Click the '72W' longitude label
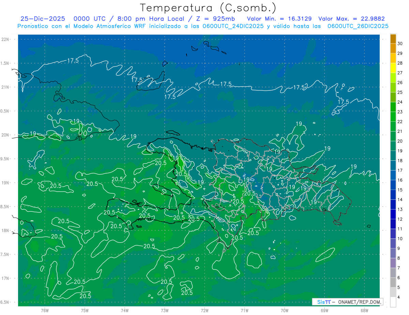409x315 pixels. tap(204, 310)
